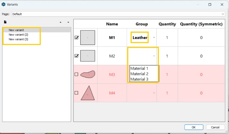229x134 pixels.
Task: Open the Page dropdown showing Default
Action: 118,14
